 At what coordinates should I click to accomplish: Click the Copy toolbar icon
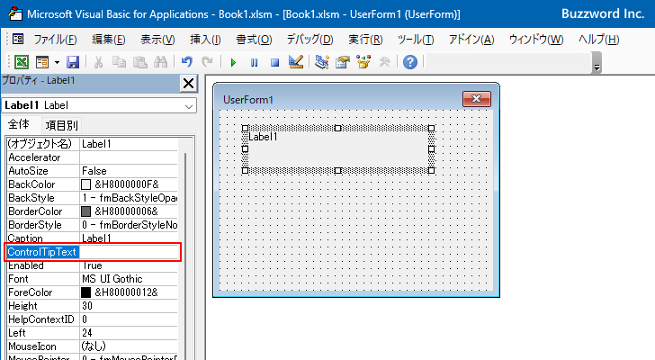[x=119, y=62]
